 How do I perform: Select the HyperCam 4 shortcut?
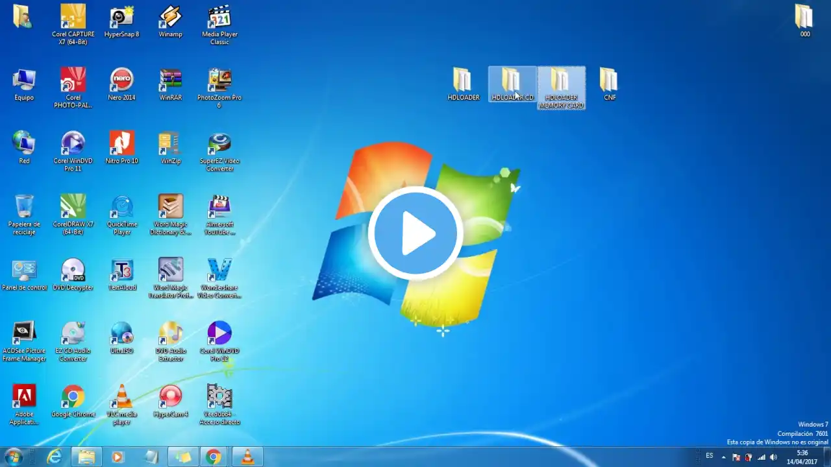pos(170,401)
